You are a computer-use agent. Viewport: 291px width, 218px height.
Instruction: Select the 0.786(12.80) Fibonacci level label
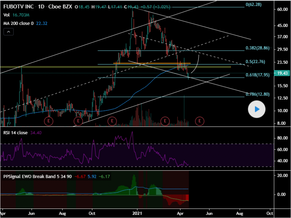(258, 94)
